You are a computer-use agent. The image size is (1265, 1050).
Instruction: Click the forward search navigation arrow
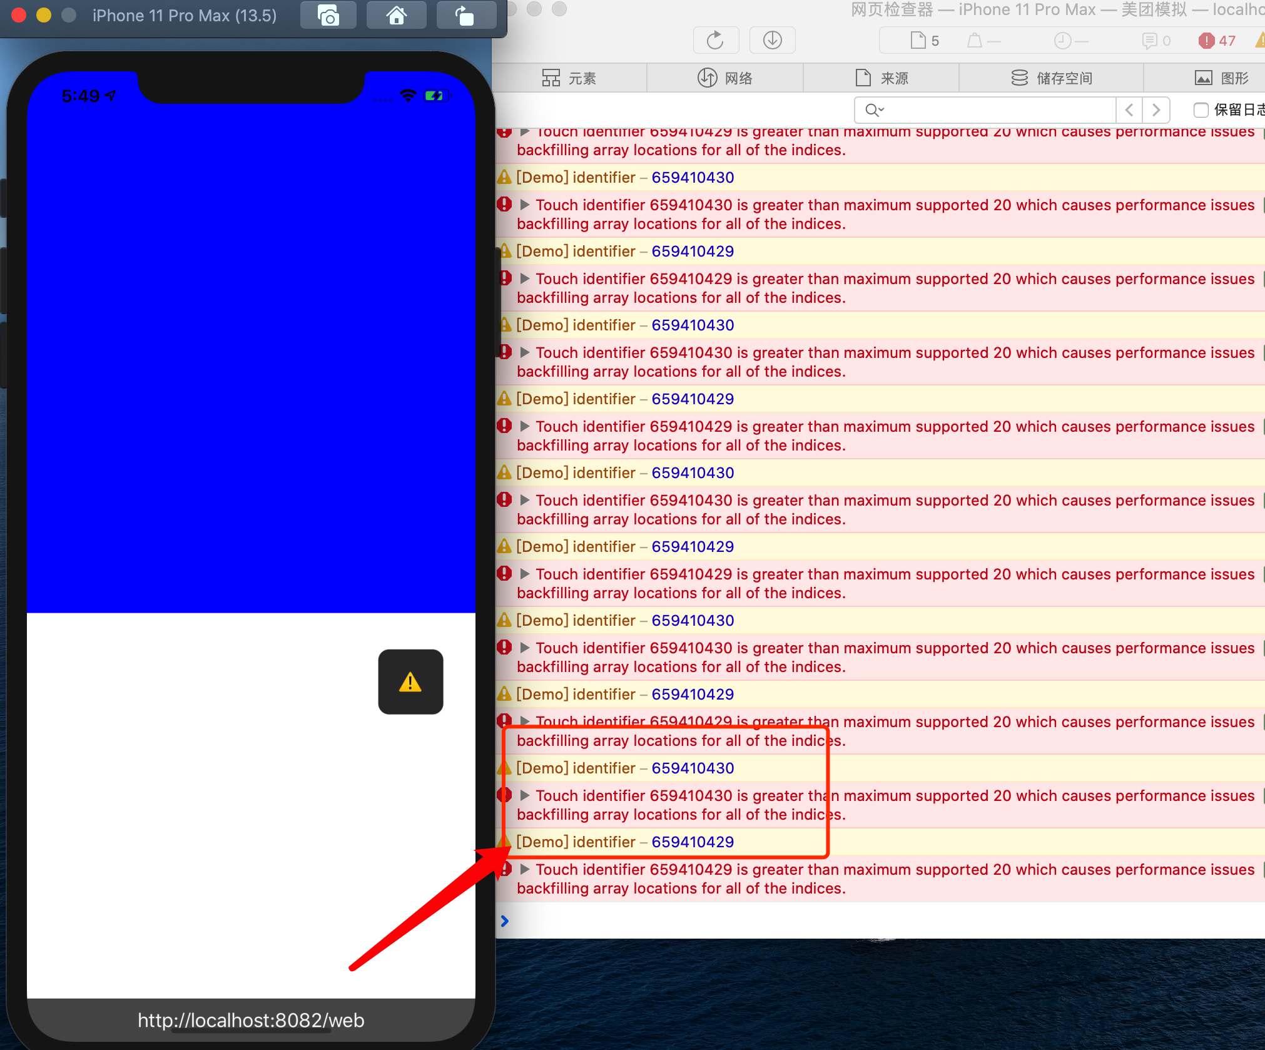coord(1156,110)
